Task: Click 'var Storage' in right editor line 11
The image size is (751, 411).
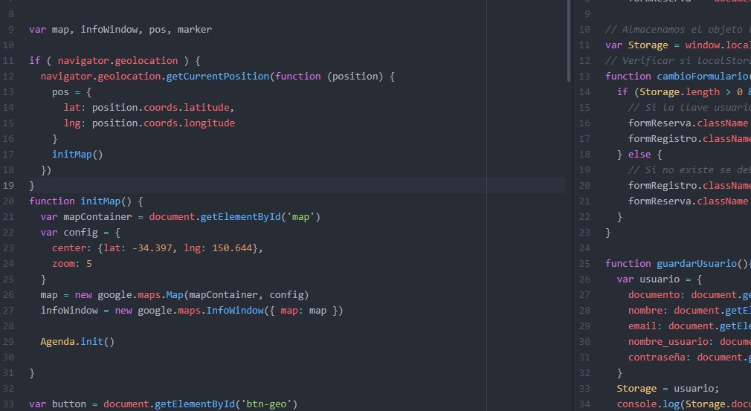Action: pos(636,45)
